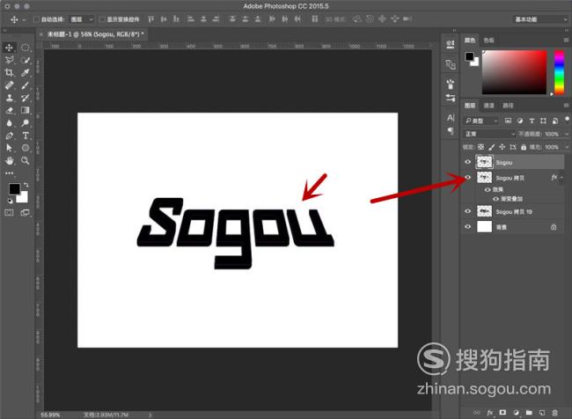This screenshot has width=572, height=419.
Task: Select the Pen tool
Action: tap(9, 136)
